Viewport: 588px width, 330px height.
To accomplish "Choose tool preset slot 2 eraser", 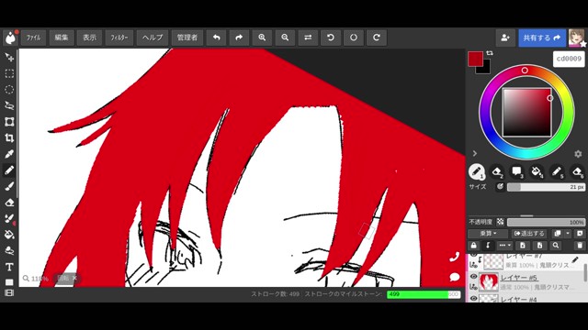I will coord(497,171).
